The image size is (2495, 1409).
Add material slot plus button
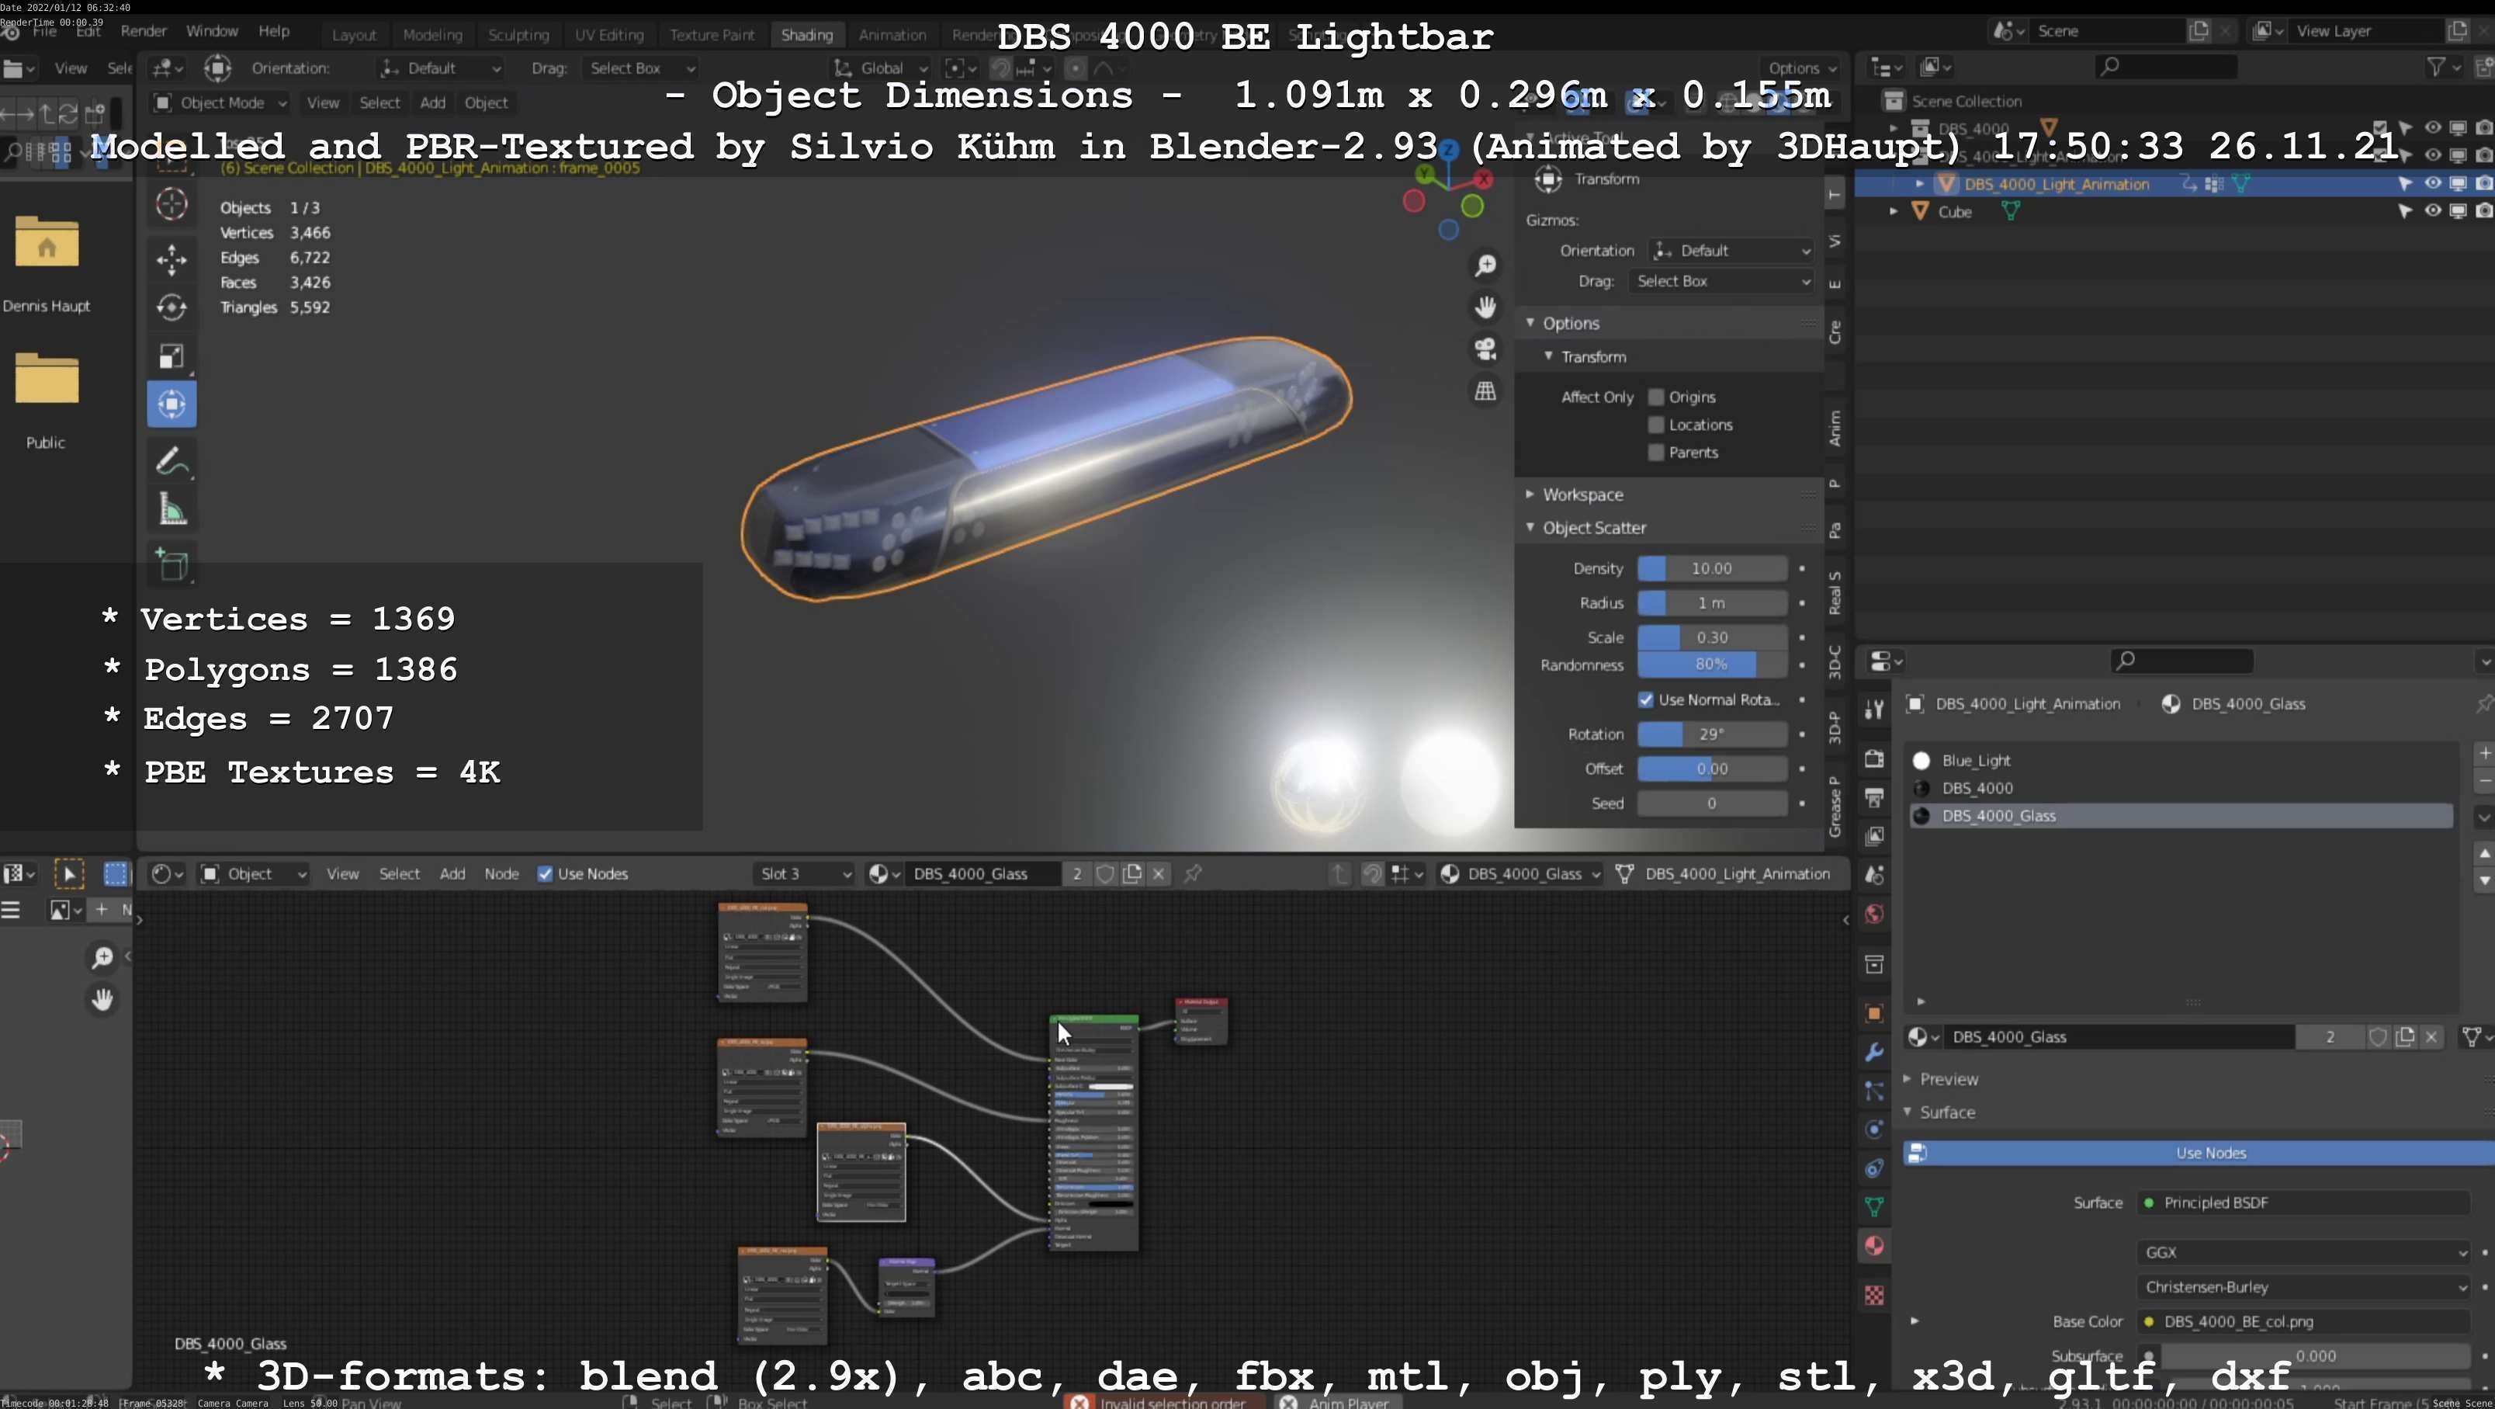tap(2484, 753)
